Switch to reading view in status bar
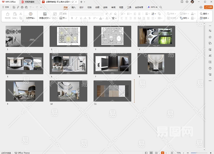 (157, 153)
